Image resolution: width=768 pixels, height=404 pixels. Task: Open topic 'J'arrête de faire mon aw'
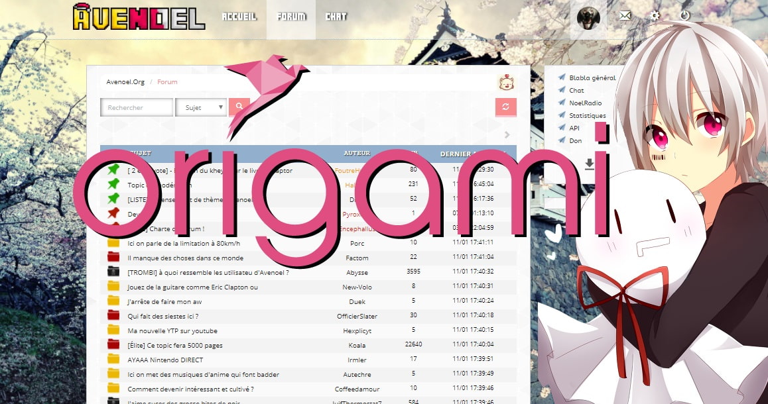pos(164,302)
